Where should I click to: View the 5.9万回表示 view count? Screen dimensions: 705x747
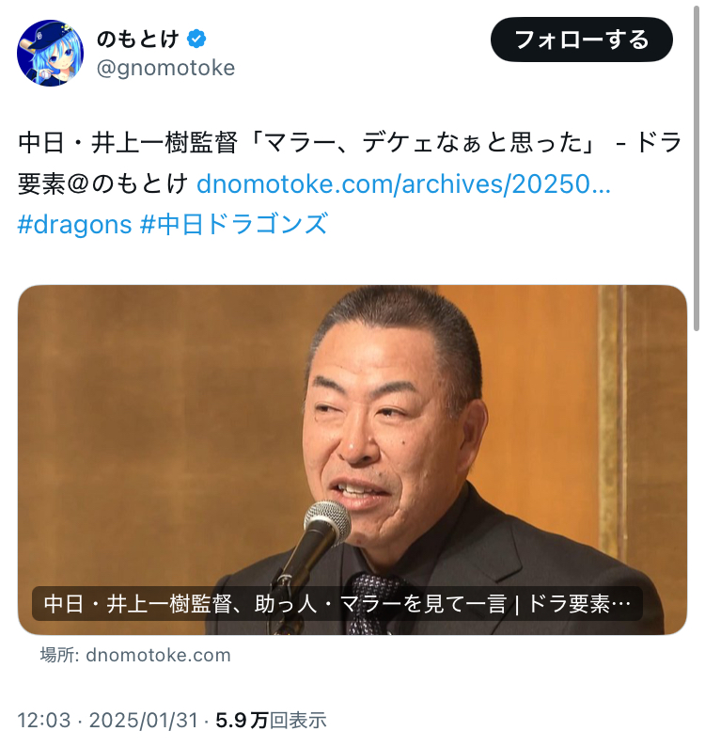pyautogui.click(x=271, y=721)
